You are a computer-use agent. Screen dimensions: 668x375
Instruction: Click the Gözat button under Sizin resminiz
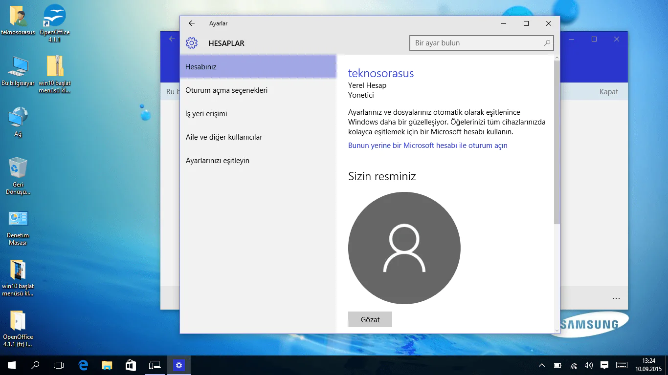370,319
